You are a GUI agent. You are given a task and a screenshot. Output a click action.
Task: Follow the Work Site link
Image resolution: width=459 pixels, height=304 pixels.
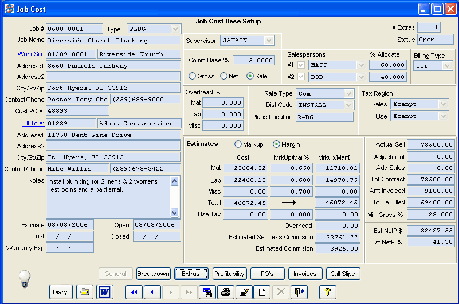(x=31, y=54)
